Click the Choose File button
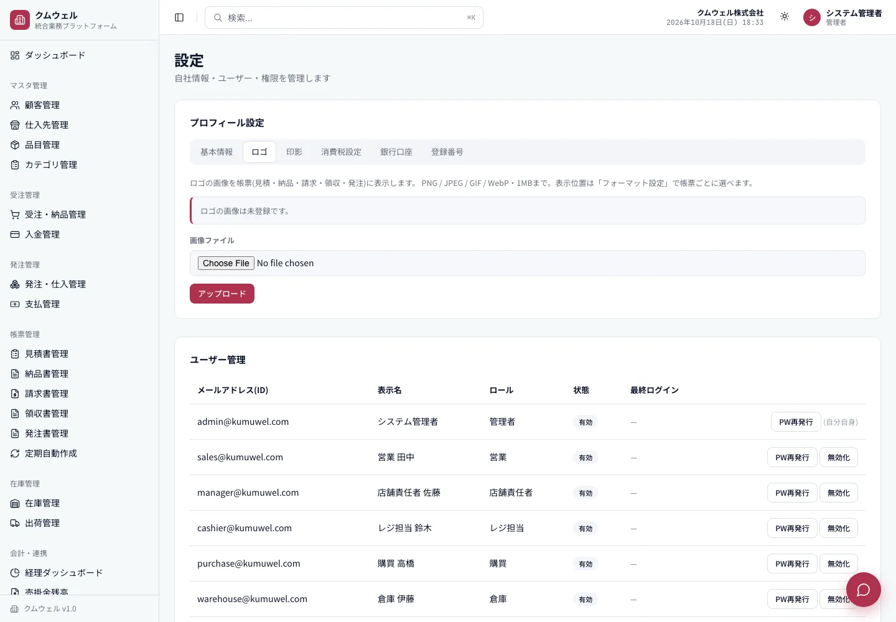This screenshot has width=896, height=622. (226, 263)
